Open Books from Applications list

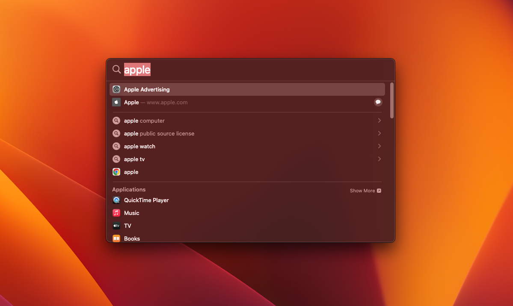247,238
